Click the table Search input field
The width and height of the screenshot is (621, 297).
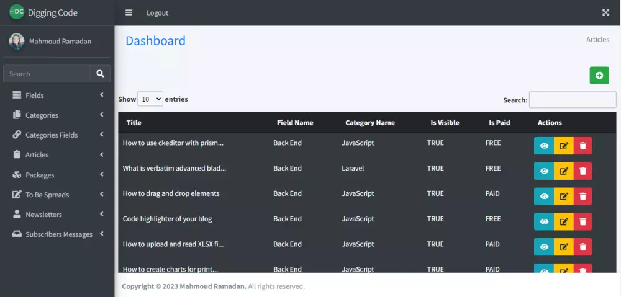[572, 100]
